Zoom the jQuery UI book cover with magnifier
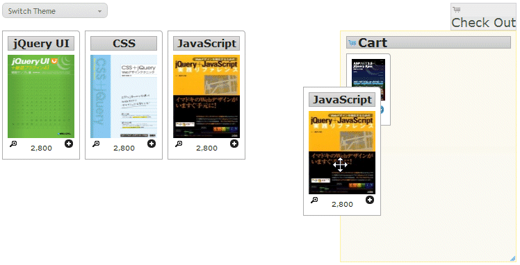This screenshot has width=520, height=265. click(13, 144)
